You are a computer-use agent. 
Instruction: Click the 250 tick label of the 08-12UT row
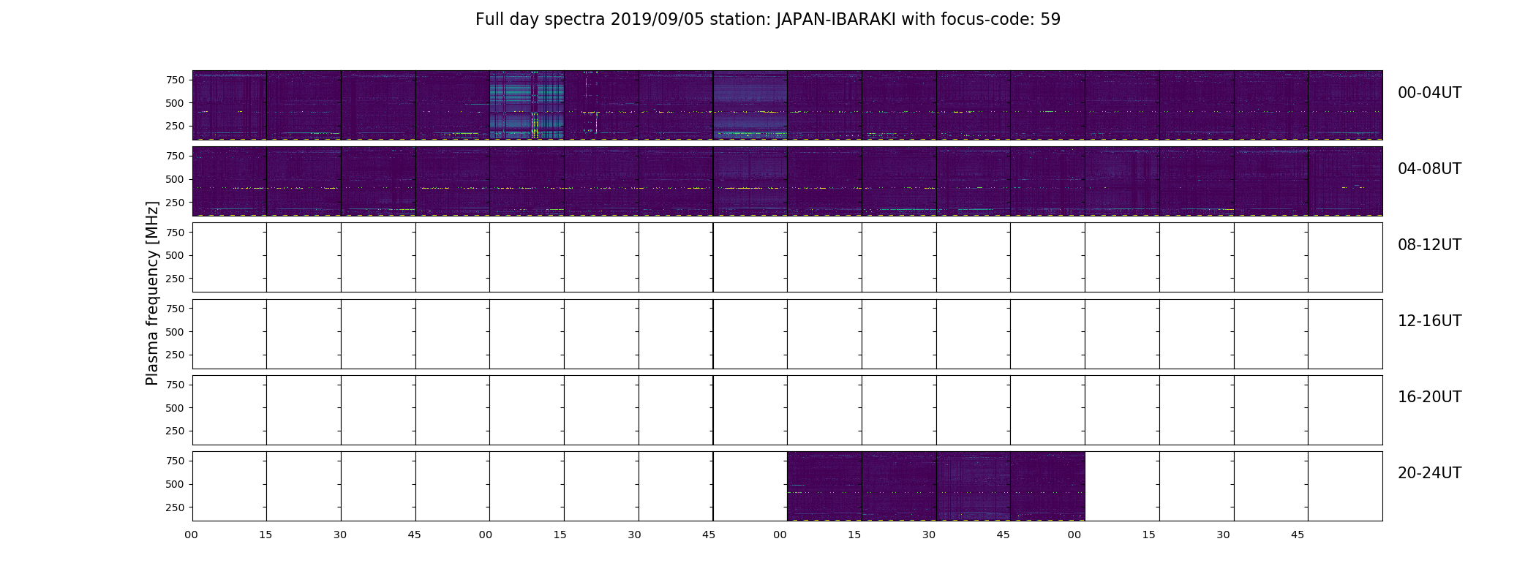175,279
